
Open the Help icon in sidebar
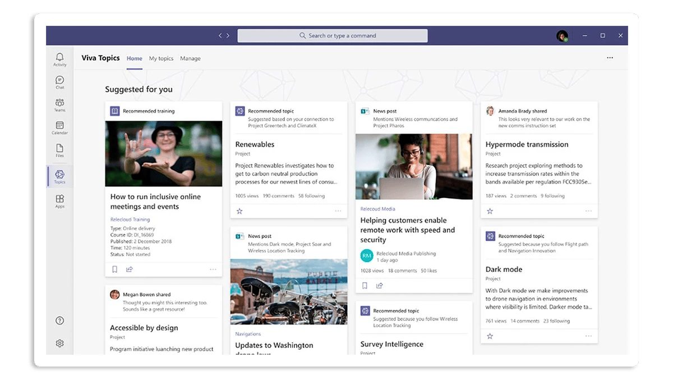60,321
